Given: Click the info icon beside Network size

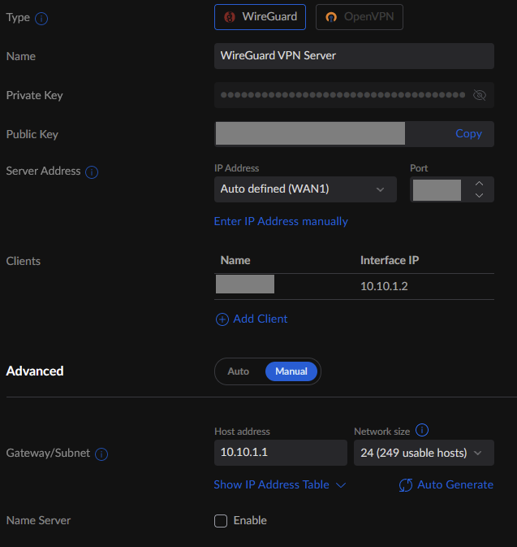Looking at the screenshot, I should [421, 431].
